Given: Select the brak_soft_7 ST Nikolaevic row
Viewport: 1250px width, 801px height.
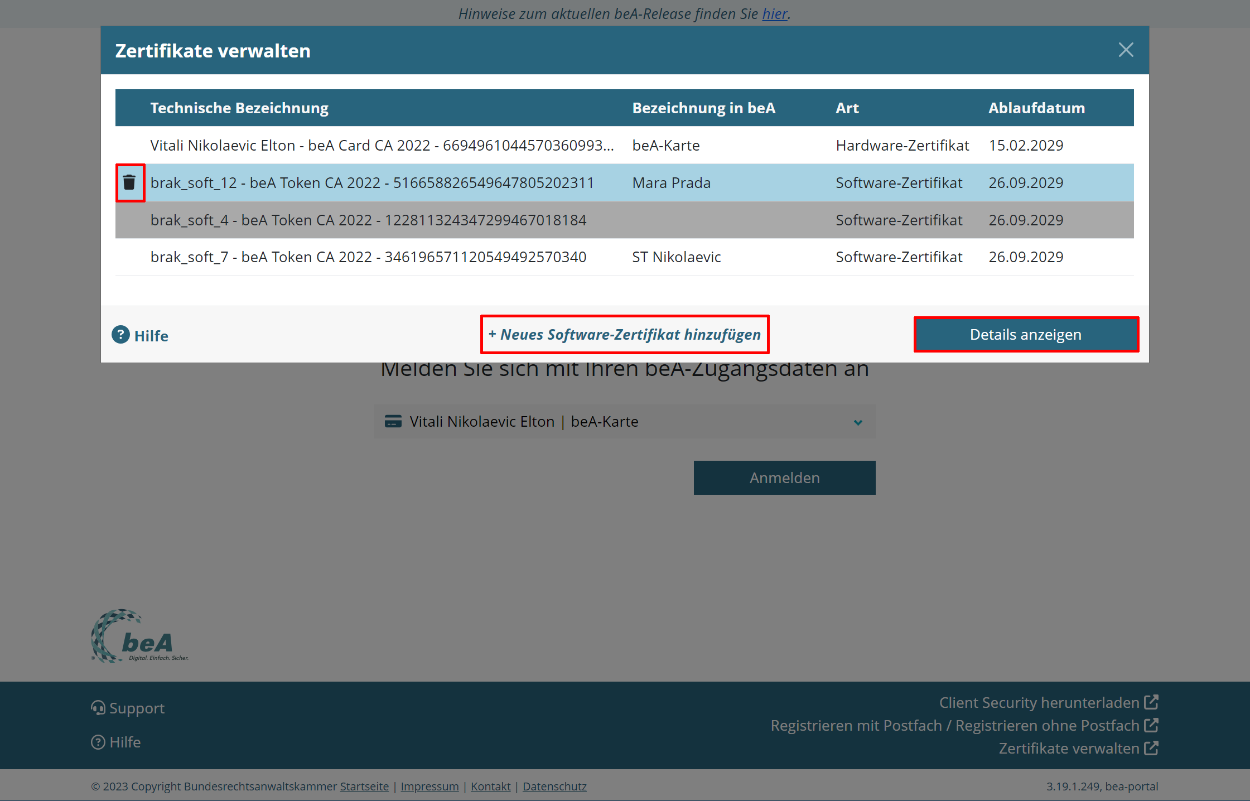Looking at the screenshot, I should pyautogui.click(x=368, y=257).
